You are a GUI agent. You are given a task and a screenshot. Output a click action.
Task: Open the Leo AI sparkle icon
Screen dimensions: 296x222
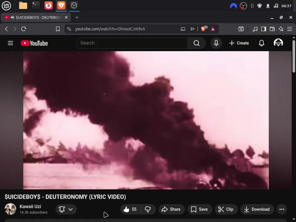281,29
